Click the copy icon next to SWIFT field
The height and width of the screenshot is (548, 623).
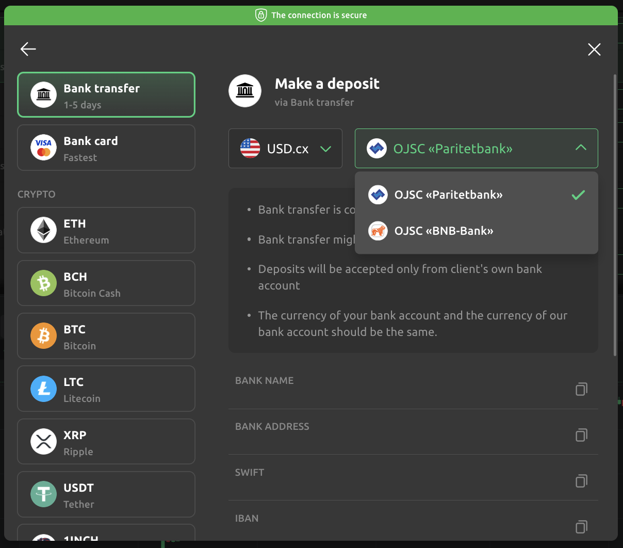point(581,481)
